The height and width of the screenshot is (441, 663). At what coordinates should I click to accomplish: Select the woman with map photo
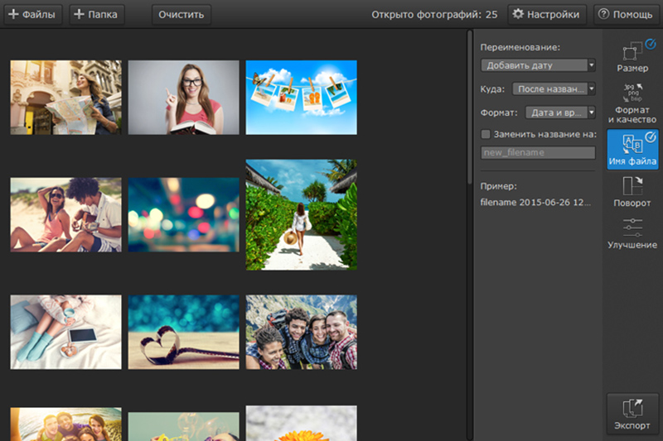(66, 98)
